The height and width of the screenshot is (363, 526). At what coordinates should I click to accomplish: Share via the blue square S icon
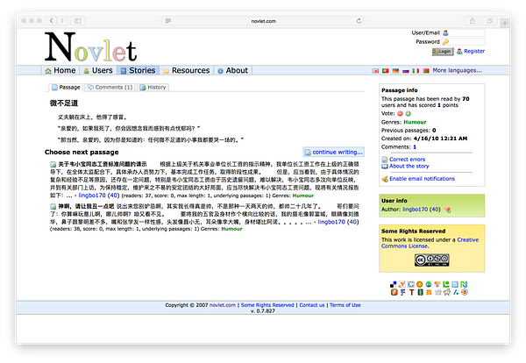coord(455,284)
